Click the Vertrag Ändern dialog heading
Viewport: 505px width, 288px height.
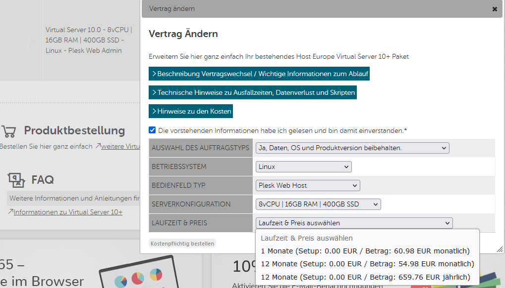pos(183,34)
